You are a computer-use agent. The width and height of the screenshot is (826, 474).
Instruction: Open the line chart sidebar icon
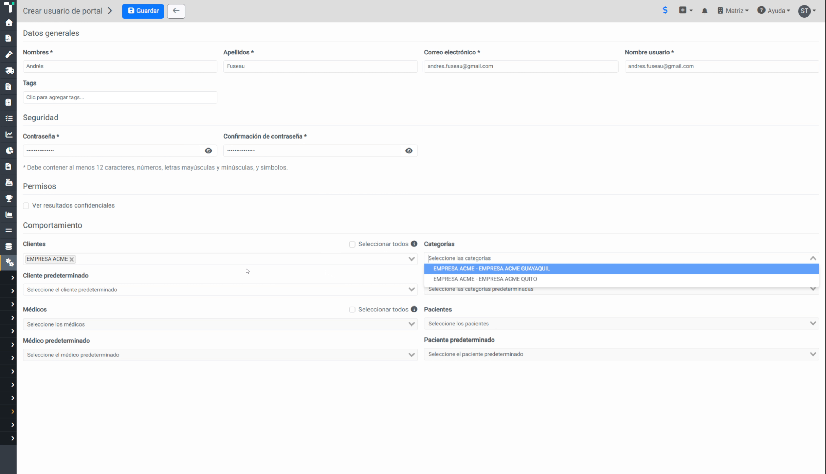click(9, 134)
